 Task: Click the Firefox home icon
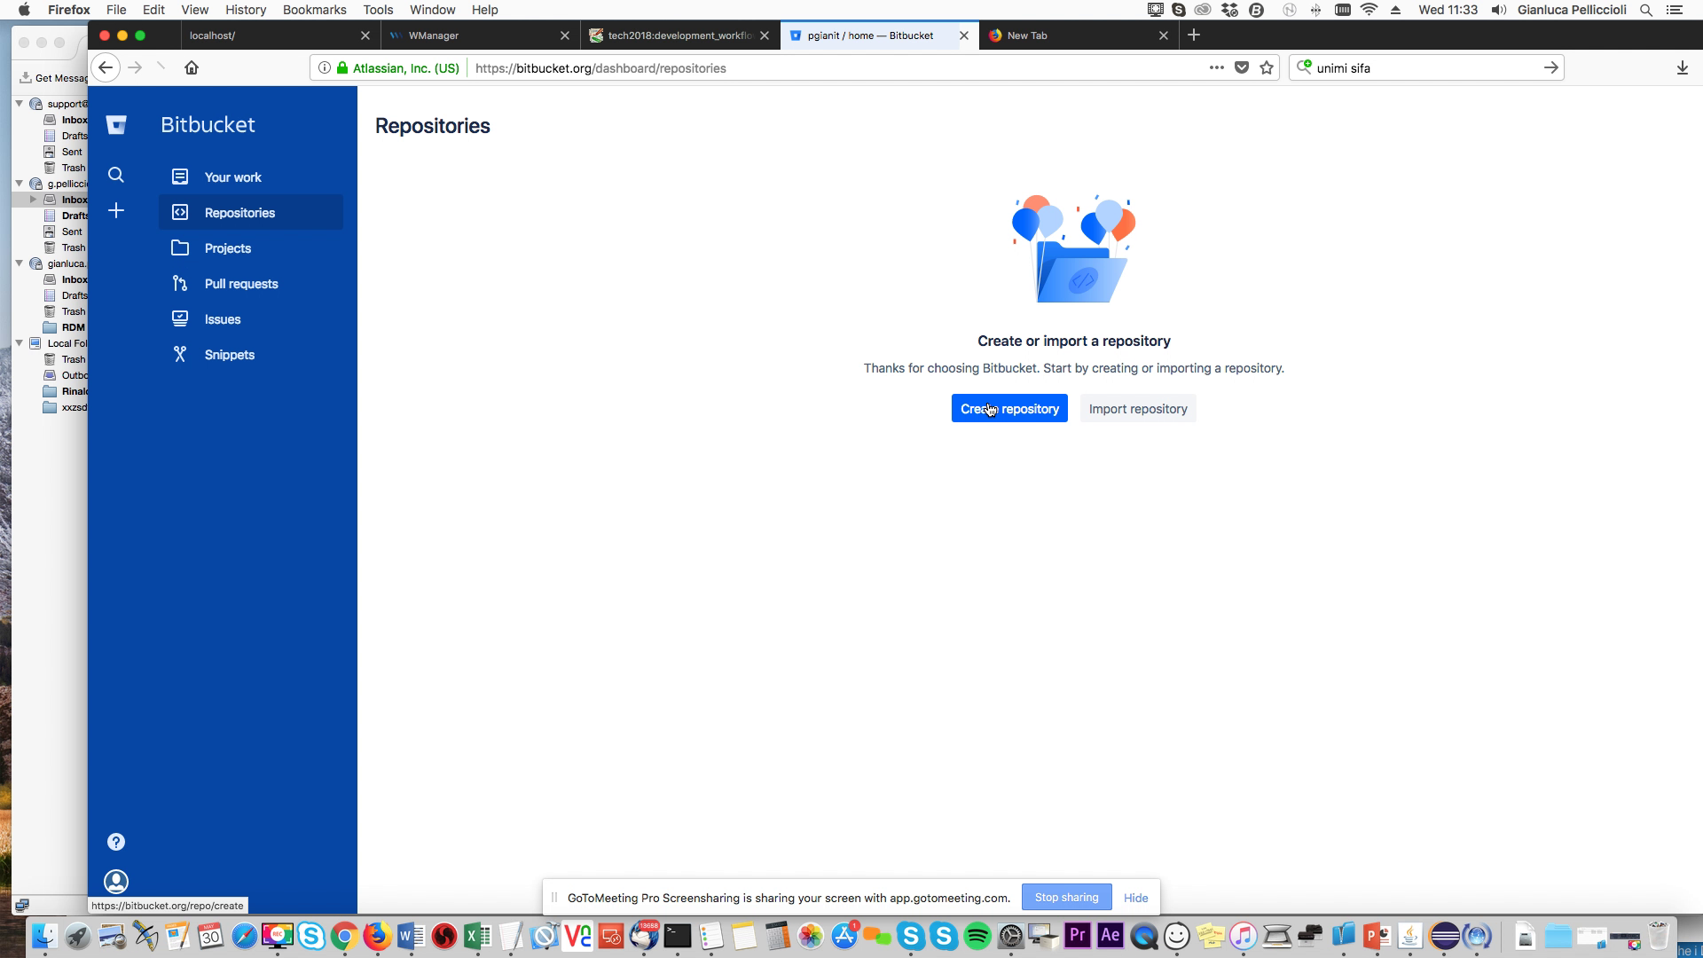tap(192, 67)
